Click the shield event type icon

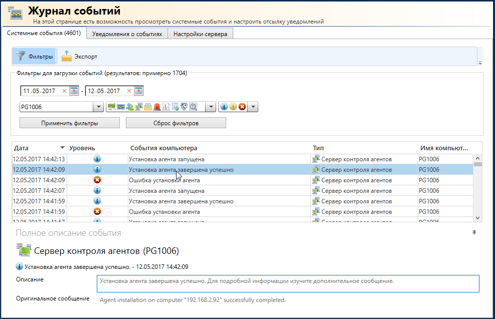click(184, 107)
